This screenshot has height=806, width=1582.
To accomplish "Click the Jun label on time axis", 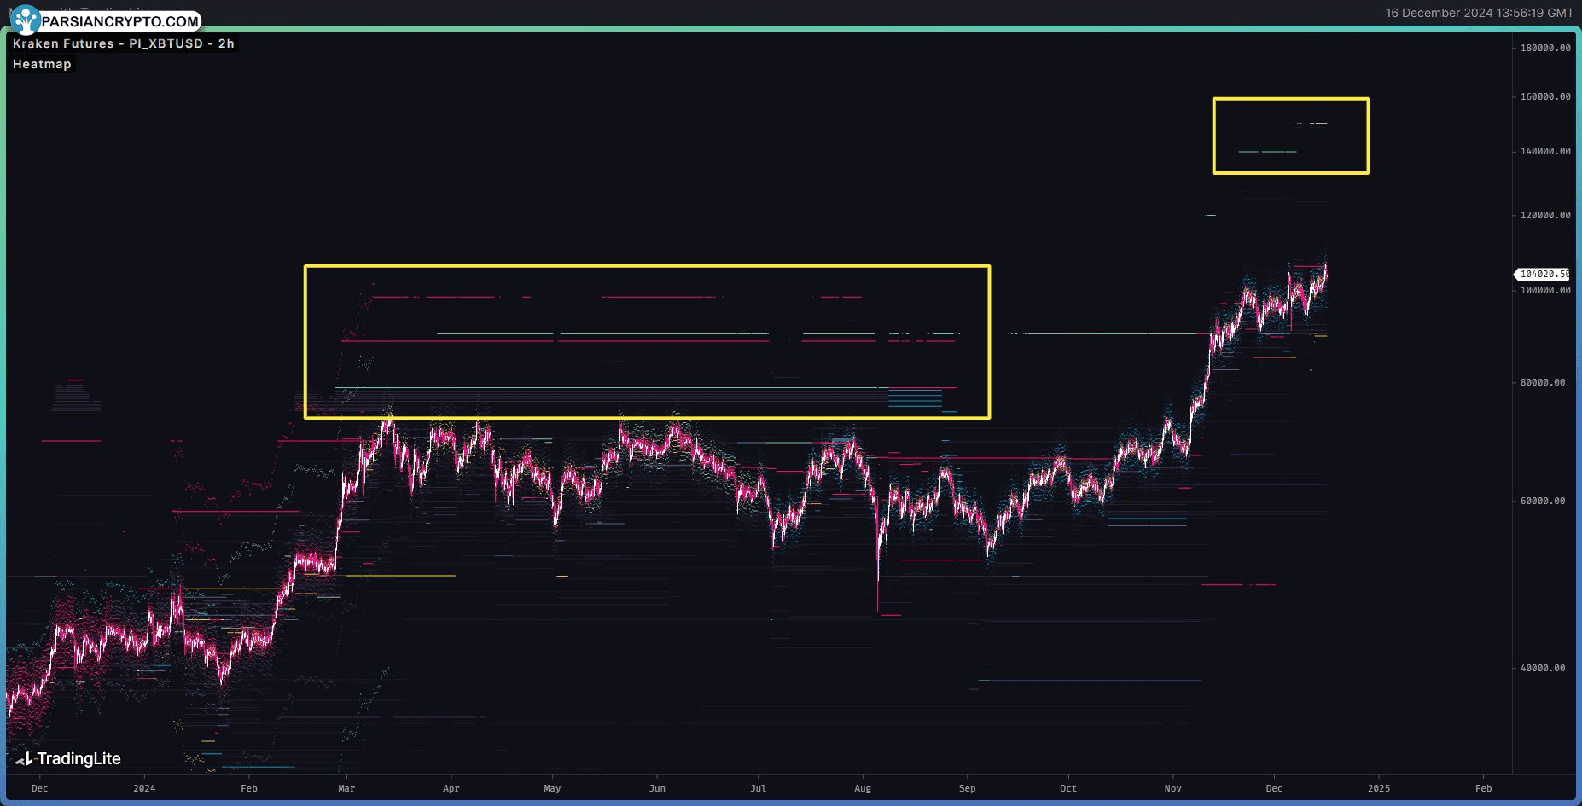I will click(657, 788).
